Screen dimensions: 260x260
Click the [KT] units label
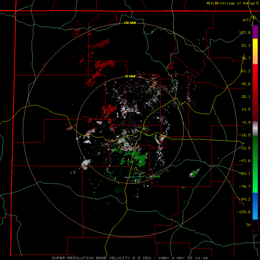click(x=247, y=20)
